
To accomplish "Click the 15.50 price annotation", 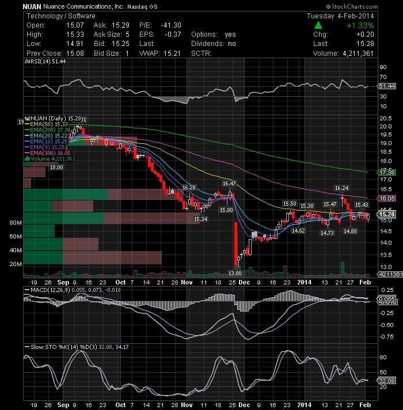I will 290,203.
